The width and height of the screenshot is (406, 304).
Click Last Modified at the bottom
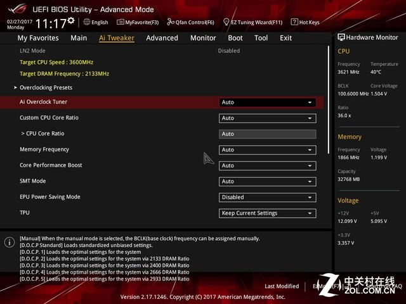[x=282, y=286]
